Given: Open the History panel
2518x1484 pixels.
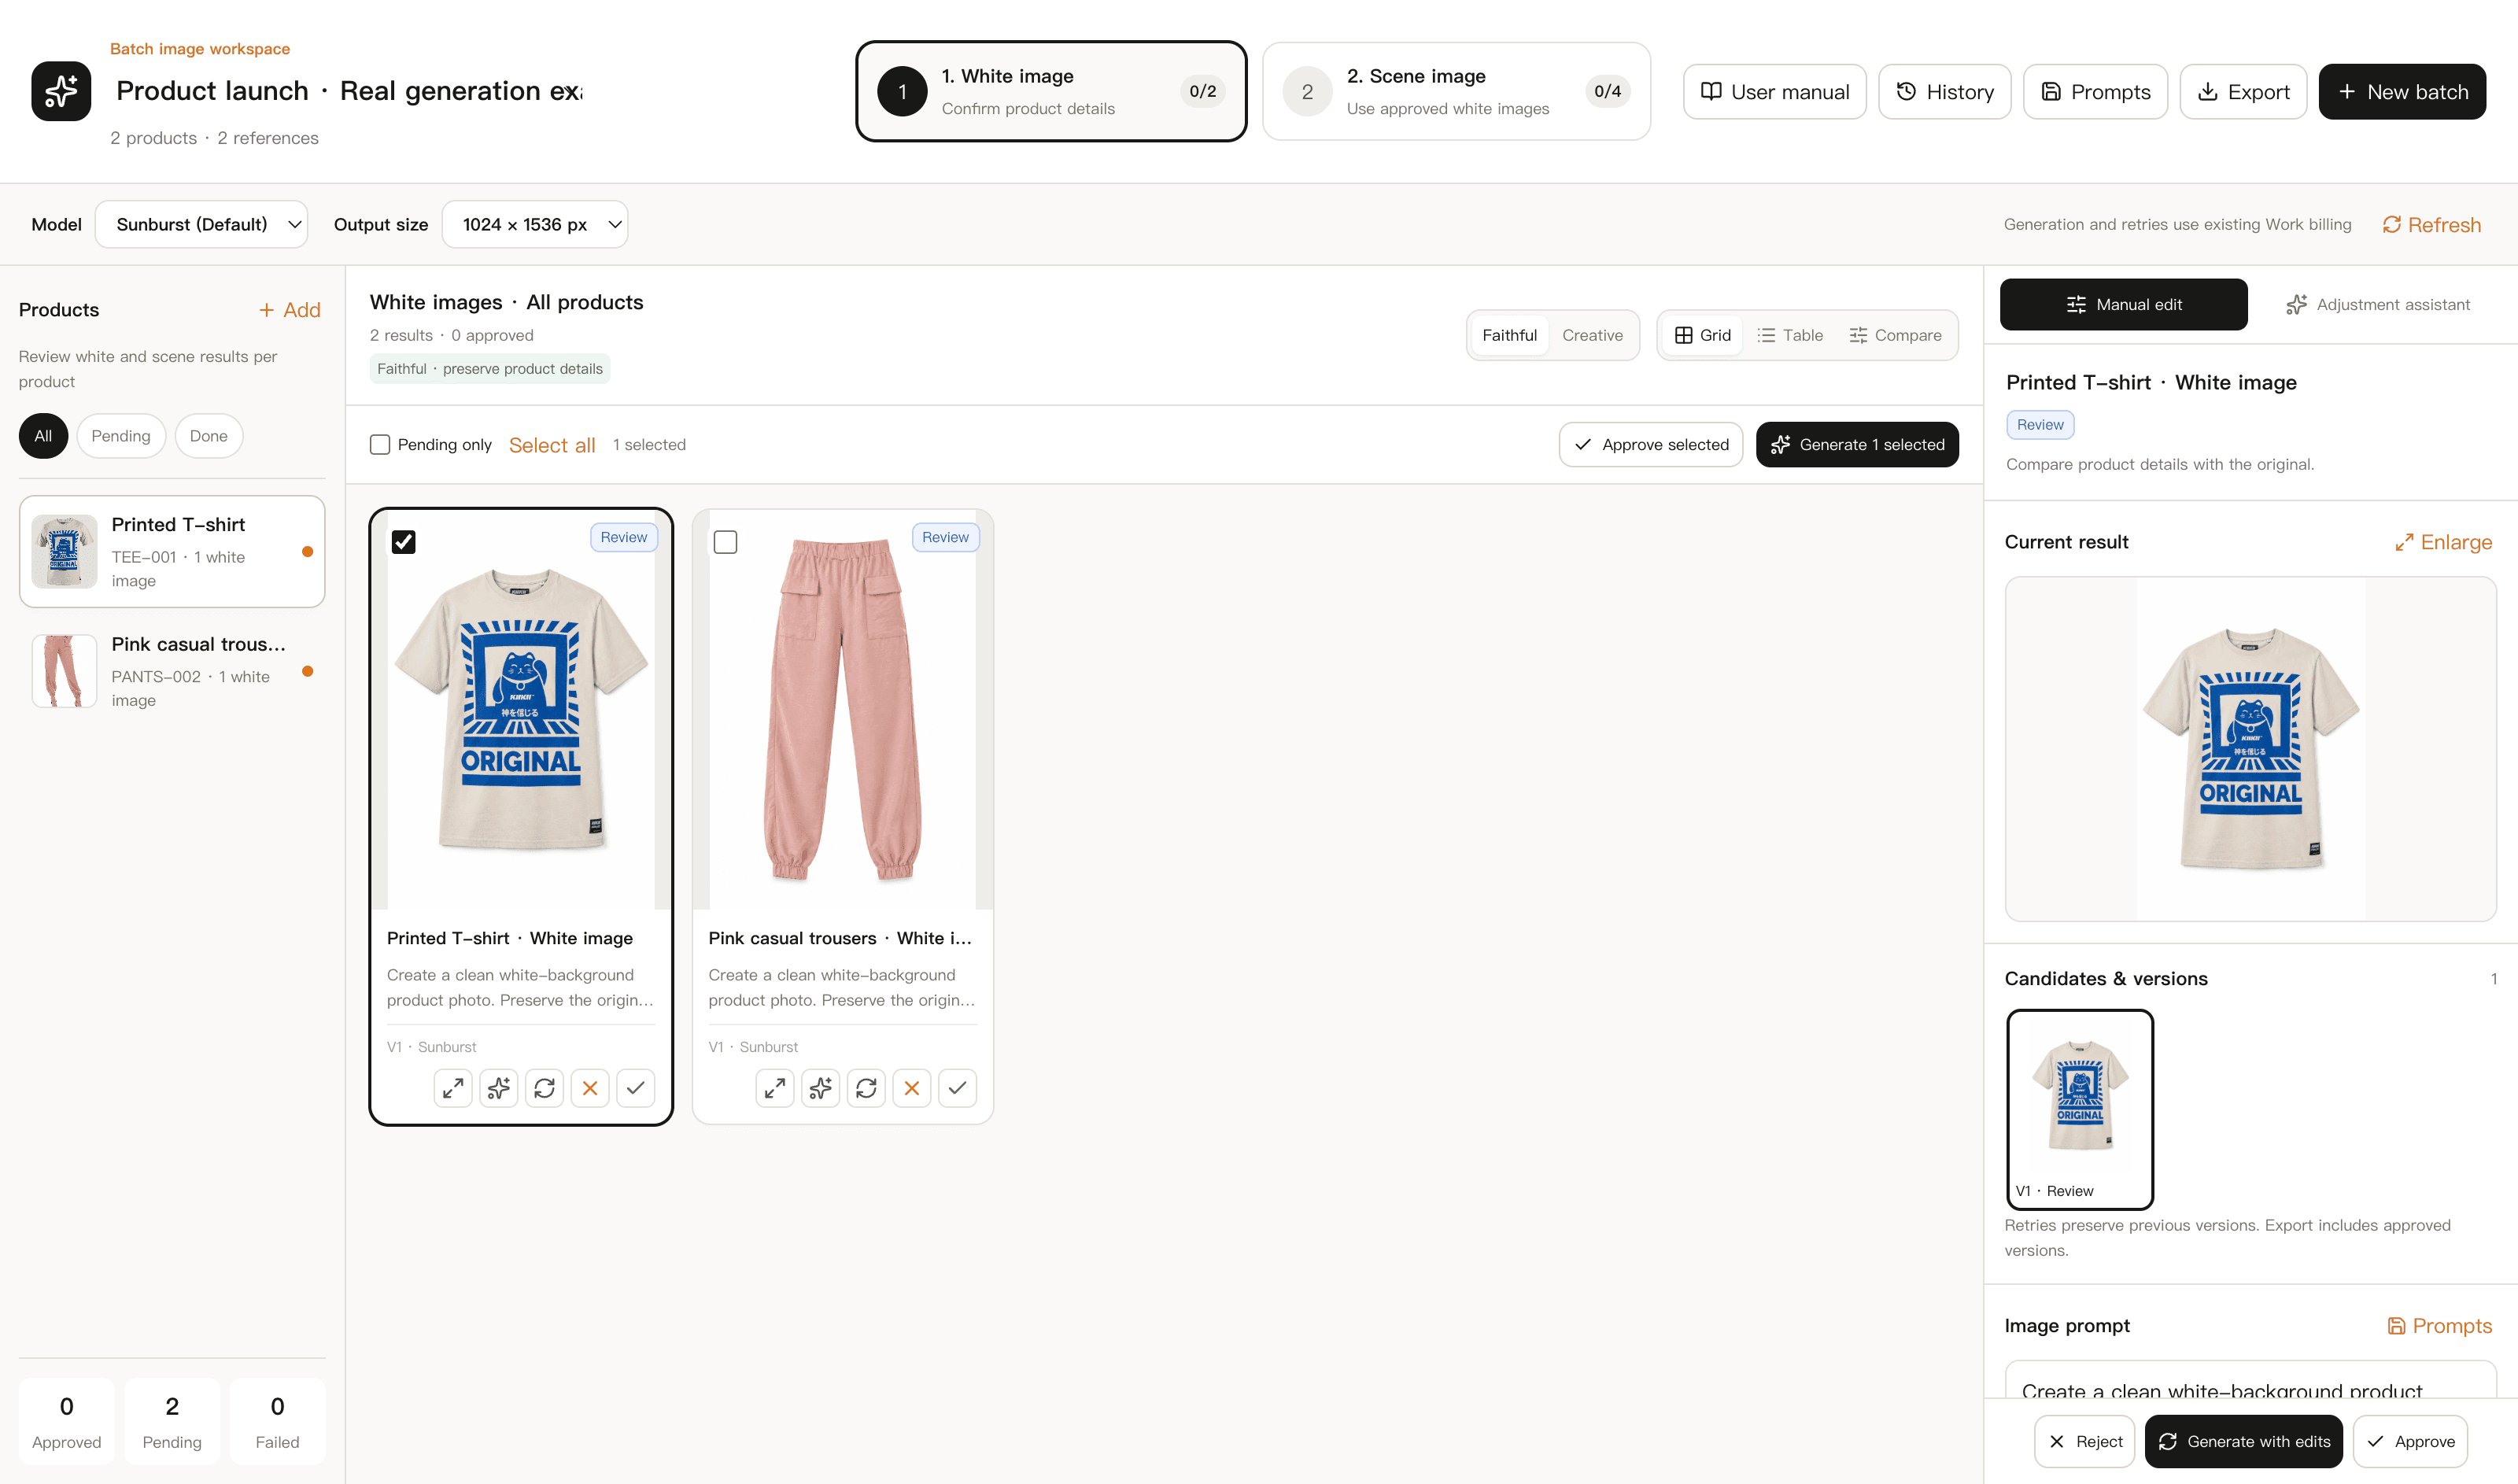Looking at the screenshot, I should tap(1944, 92).
